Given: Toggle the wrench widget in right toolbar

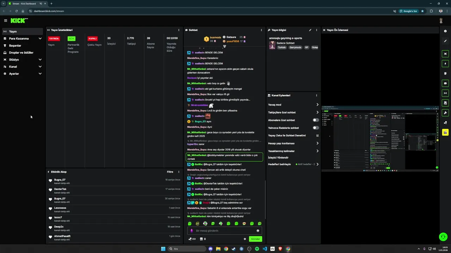Looking at the screenshot, I should click(x=445, y=113).
